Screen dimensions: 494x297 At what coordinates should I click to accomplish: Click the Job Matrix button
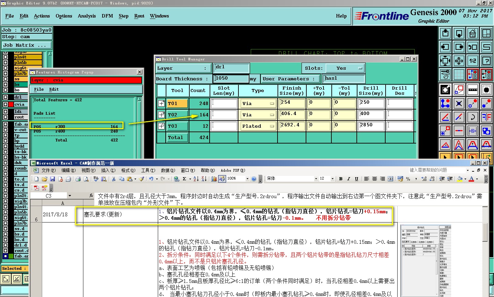pos(27,45)
